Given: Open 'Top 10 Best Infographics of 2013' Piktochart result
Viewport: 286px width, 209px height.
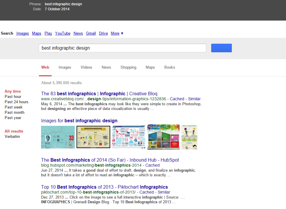Looking at the screenshot, I should click(x=104, y=187).
